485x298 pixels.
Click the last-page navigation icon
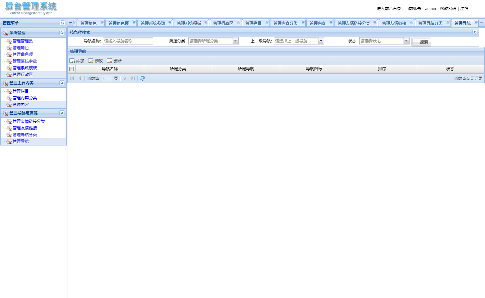pyautogui.click(x=133, y=78)
